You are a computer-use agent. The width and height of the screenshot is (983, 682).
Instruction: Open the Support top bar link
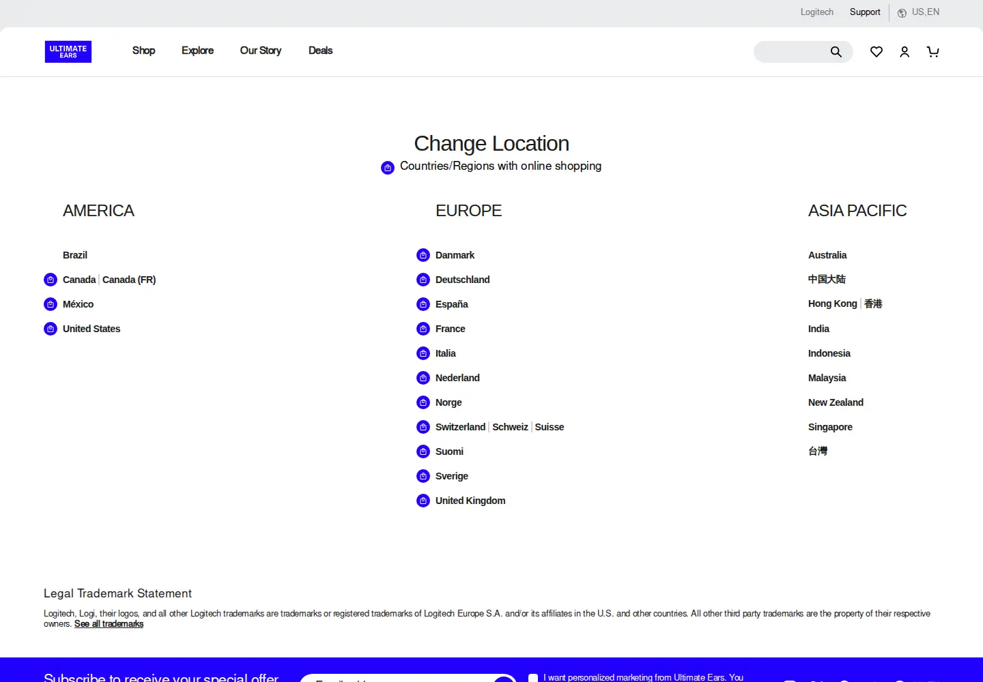[x=865, y=12]
